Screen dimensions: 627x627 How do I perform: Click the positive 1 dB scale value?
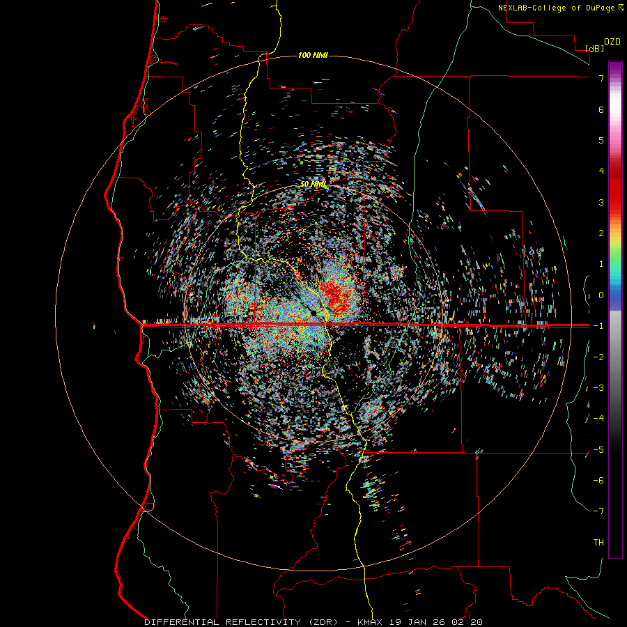[x=601, y=264]
